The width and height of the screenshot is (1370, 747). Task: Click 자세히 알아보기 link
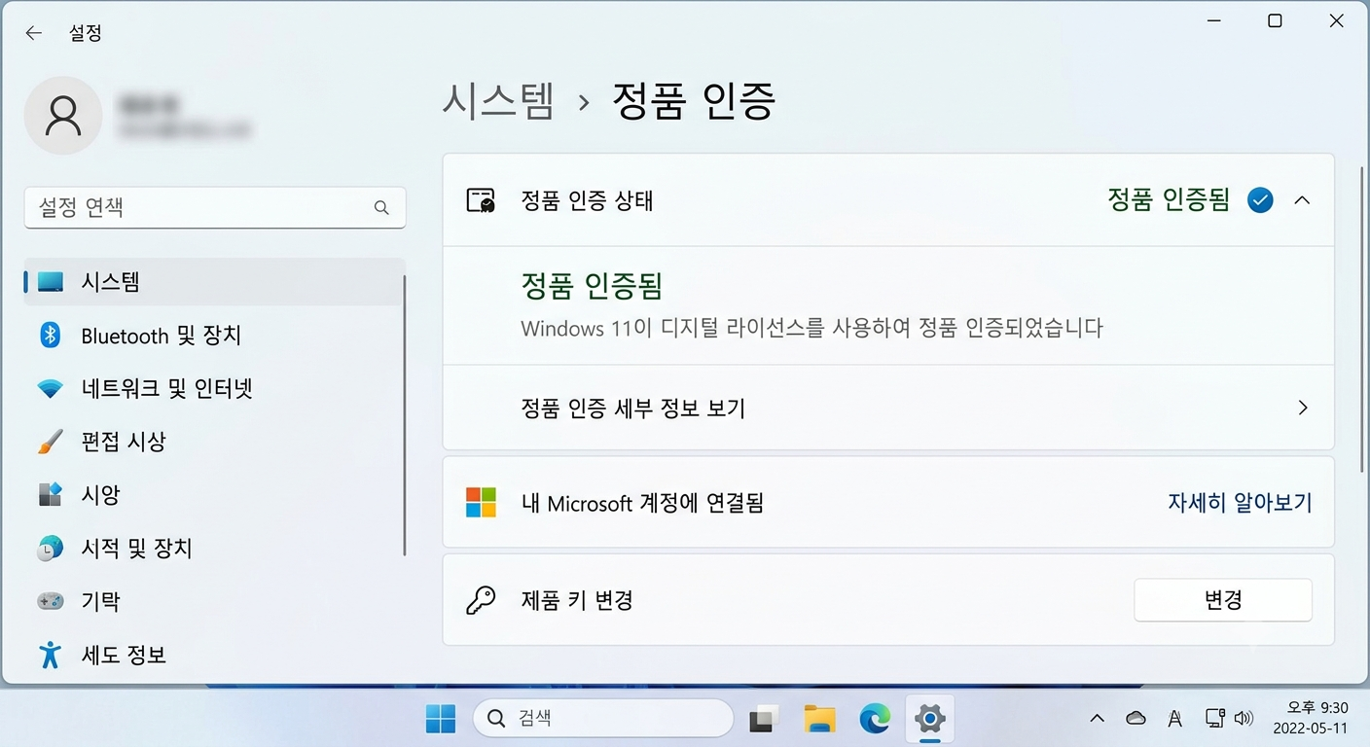coord(1240,503)
